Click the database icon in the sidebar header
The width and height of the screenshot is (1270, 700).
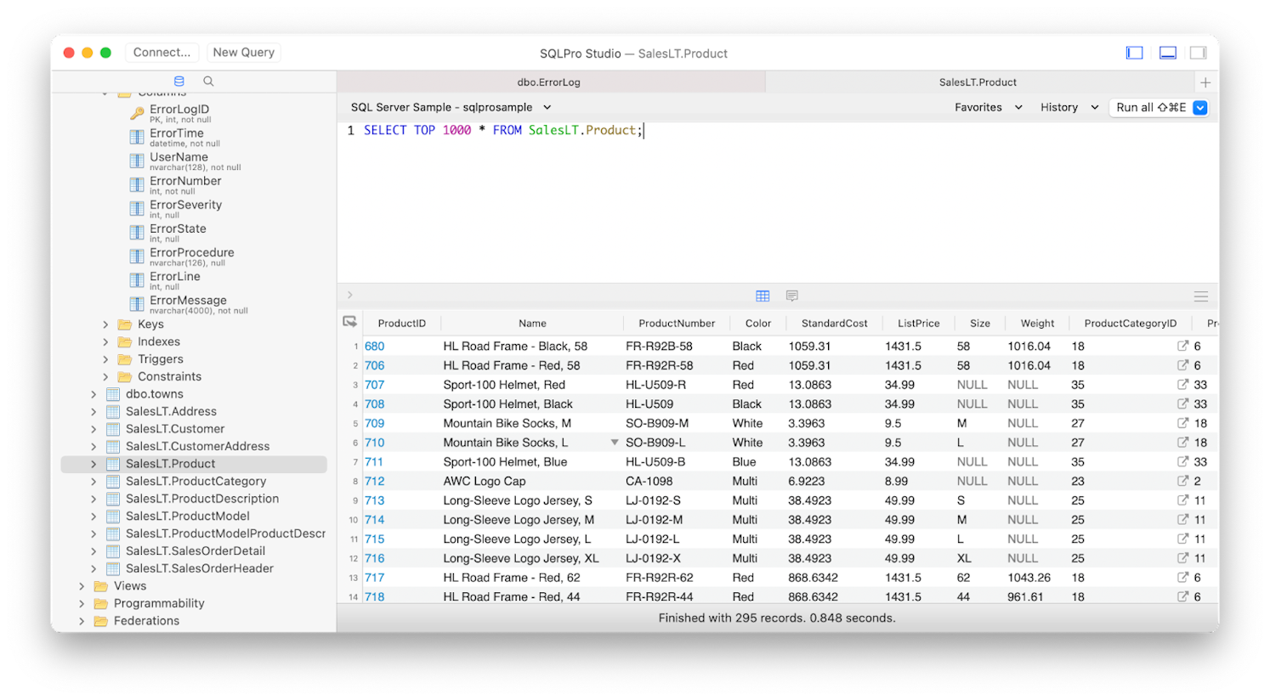[179, 82]
